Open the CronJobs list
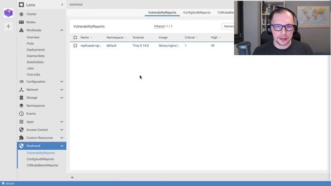The image size is (331, 186). (33, 74)
